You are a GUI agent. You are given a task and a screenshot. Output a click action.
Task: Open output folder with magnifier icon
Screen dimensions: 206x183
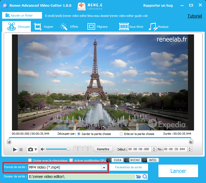point(145,177)
